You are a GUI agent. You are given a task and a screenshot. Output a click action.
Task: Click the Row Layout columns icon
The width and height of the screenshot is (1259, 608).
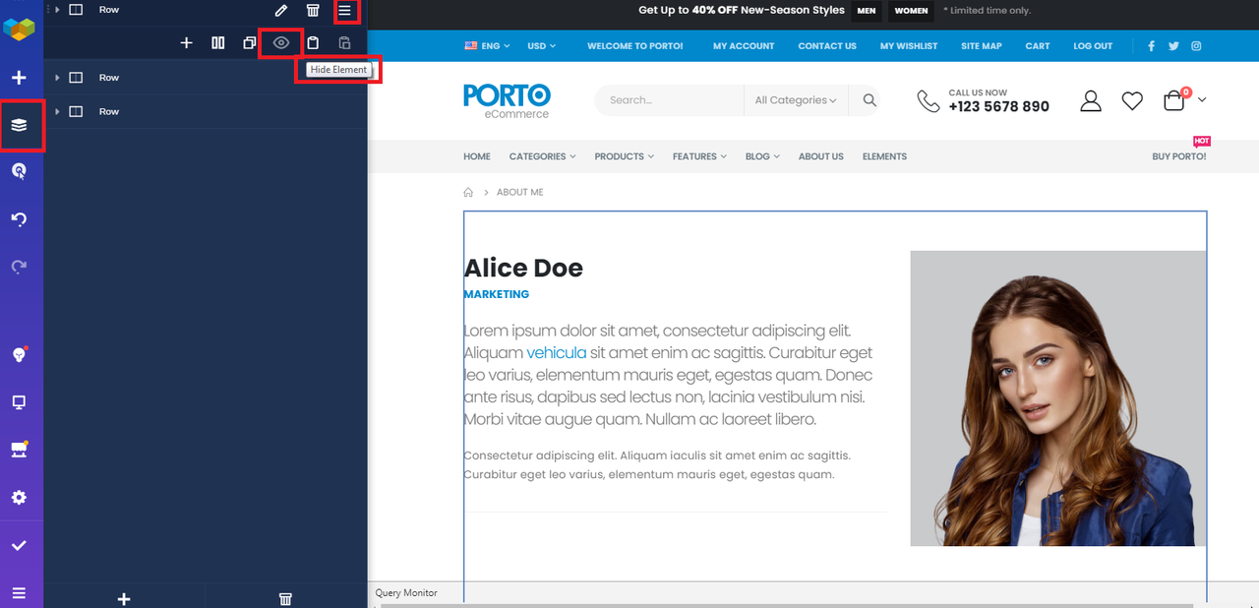tap(218, 43)
